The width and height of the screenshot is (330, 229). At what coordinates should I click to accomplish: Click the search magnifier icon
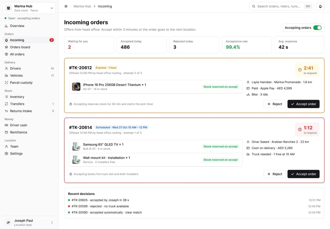pos(254,6)
